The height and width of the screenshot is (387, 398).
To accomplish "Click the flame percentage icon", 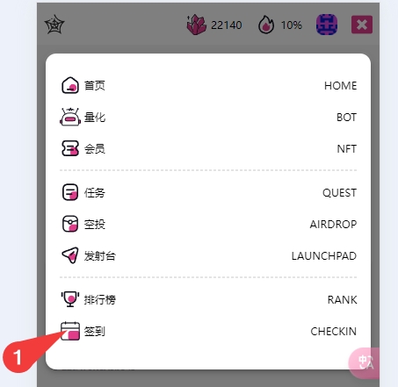I will (266, 25).
